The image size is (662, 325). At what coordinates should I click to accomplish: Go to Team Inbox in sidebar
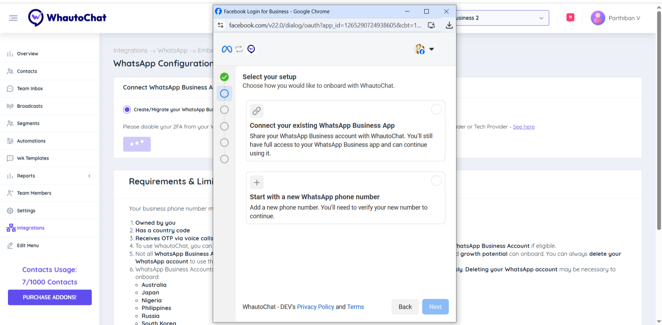click(x=30, y=89)
